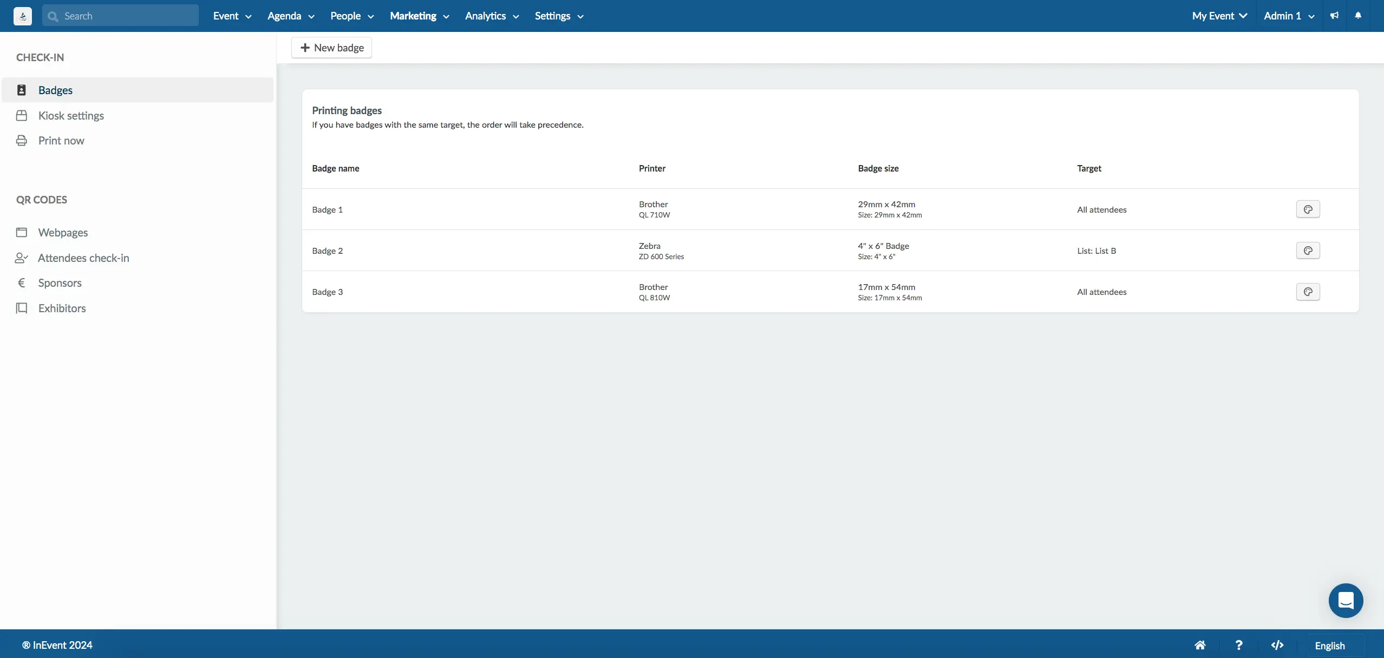This screenshot has height=658, width=1384.
Task: Select Print now option
Action: [x=60, y=140]
